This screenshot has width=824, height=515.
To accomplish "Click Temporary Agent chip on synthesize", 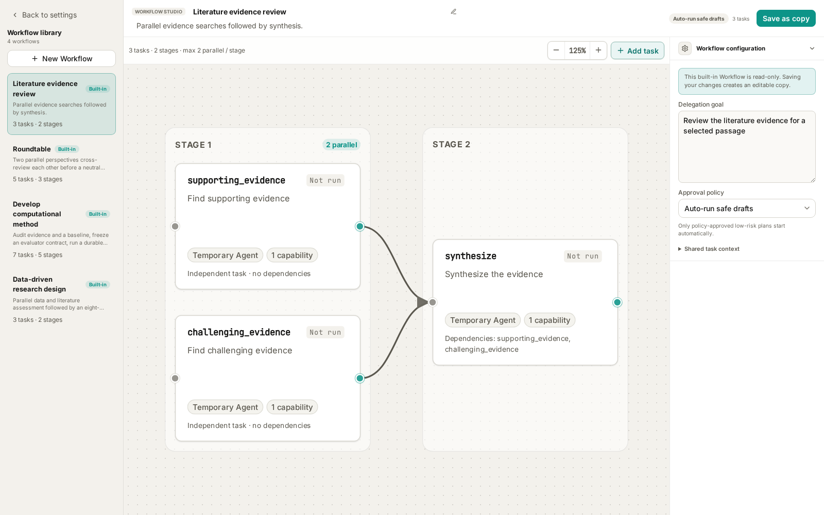I will click(483, 320).
